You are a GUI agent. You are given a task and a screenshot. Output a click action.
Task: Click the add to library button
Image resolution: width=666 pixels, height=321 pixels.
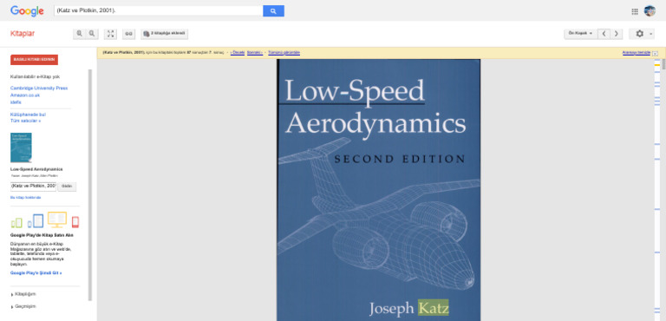[x=165, y=34]
